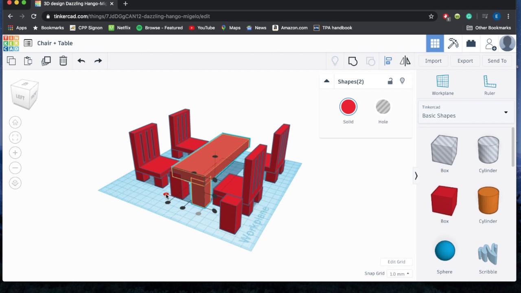Toggle lock on selected shapes
The height and width of the screenshot is (293, 521).
390,81
